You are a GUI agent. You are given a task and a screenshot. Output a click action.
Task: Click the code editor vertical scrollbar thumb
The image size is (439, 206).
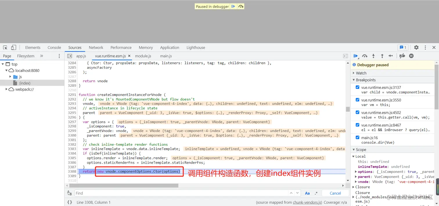point(348,109)
